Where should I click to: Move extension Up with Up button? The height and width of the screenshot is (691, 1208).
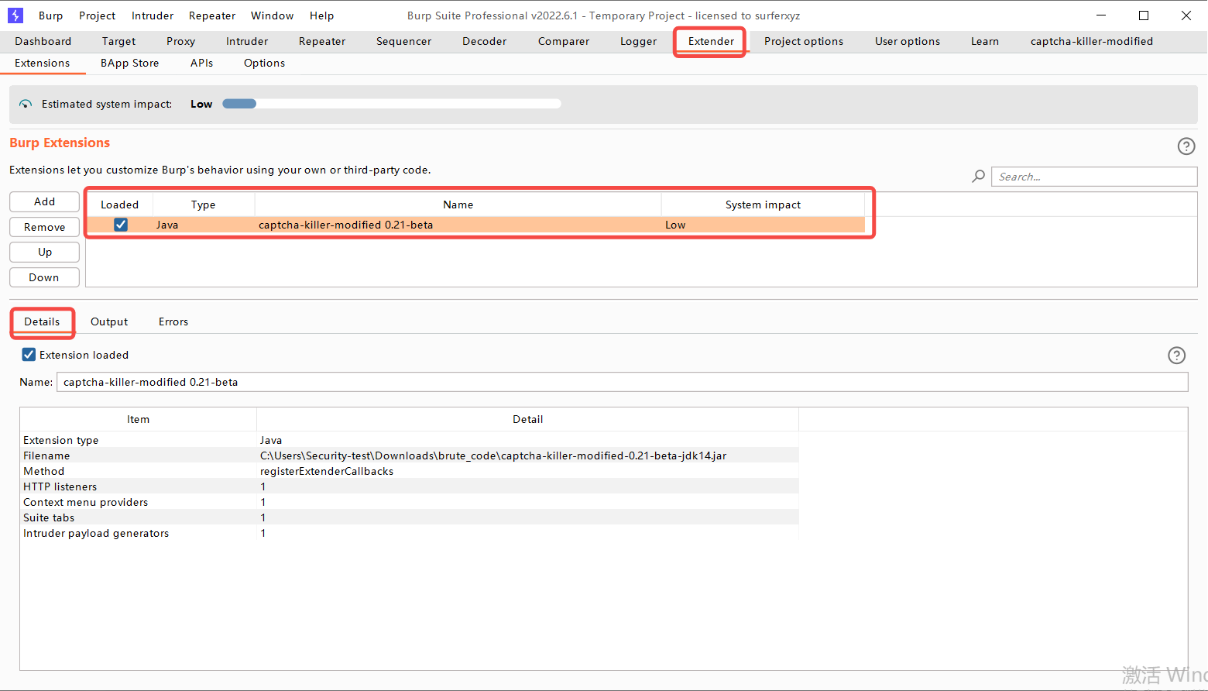pyautogui.click(x=44, y=252)
